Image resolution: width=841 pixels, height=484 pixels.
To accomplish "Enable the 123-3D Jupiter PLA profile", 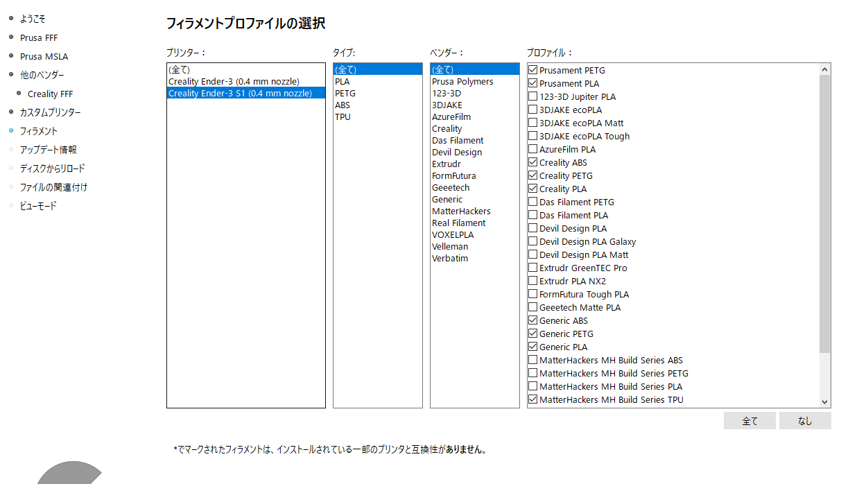I will 533,96.
